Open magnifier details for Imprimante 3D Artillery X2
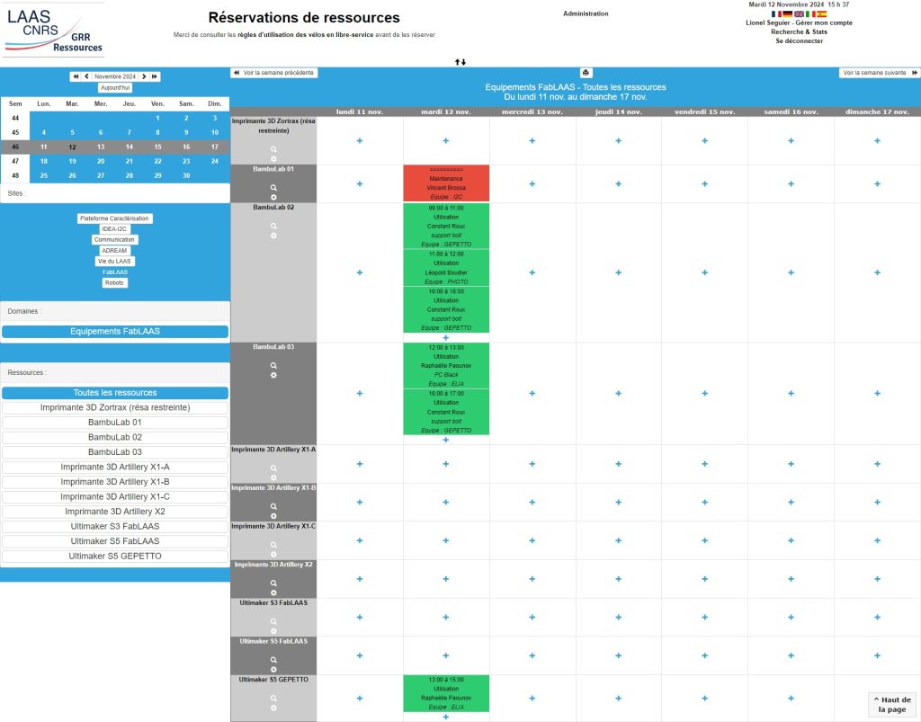The image size is (921, 722). [273, 584]
